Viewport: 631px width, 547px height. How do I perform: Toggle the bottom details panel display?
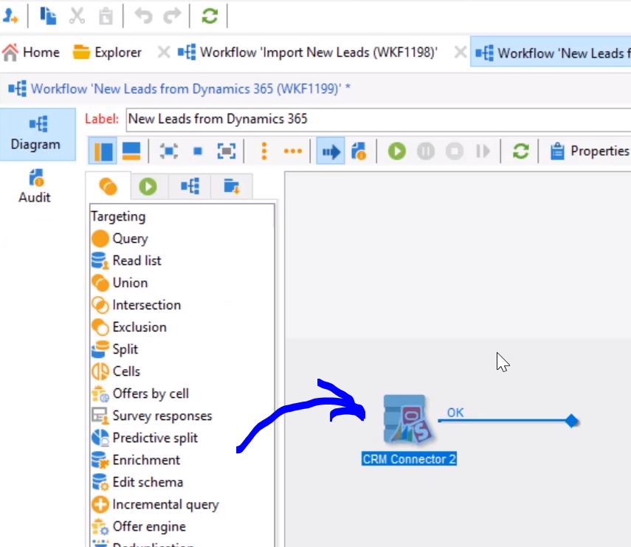131,151
